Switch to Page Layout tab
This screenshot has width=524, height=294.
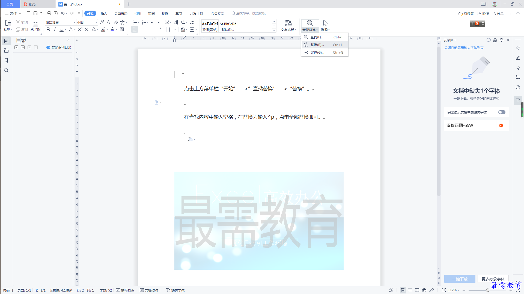pos(121,13)
